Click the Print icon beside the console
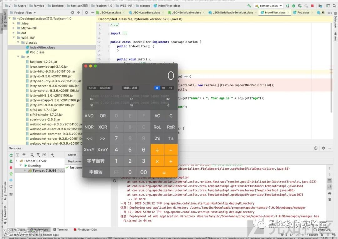 [x=330, y=193]
